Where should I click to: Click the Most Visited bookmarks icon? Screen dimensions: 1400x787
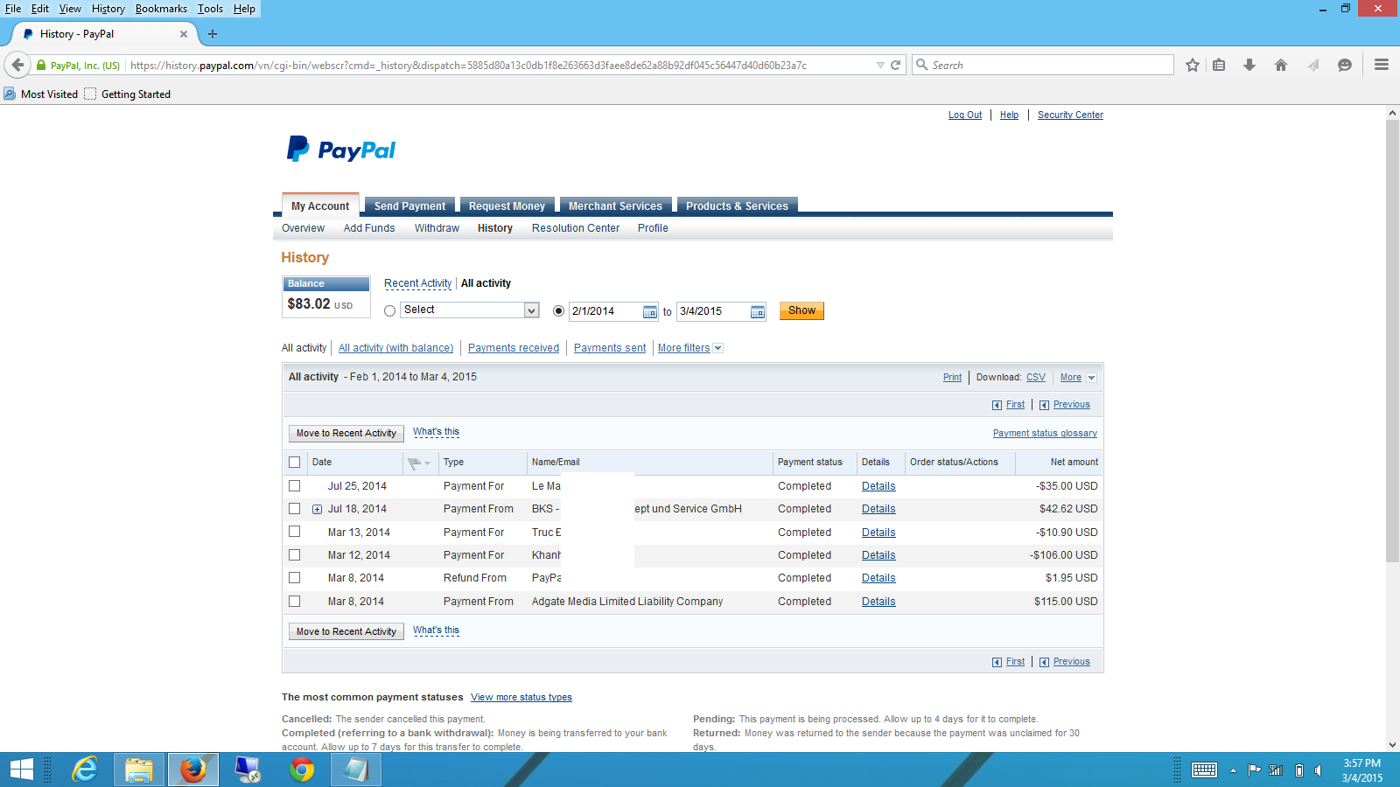coord(10,94)
